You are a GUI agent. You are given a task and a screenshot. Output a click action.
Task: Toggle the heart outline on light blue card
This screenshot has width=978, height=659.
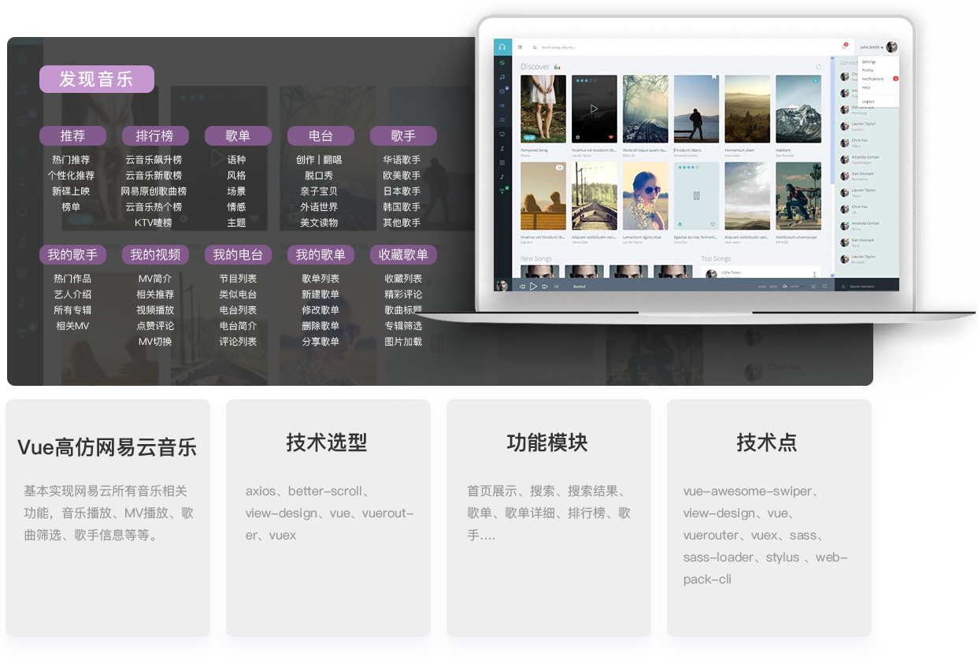point(713,224)
